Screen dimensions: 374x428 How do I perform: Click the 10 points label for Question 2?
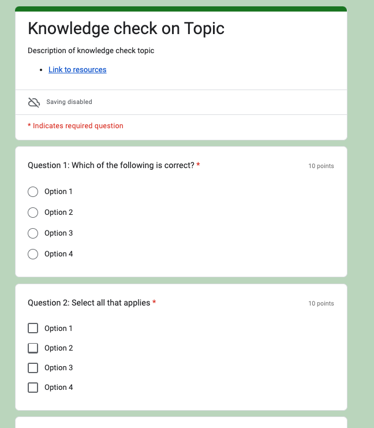pyautogui.click(x=321, y=304)
